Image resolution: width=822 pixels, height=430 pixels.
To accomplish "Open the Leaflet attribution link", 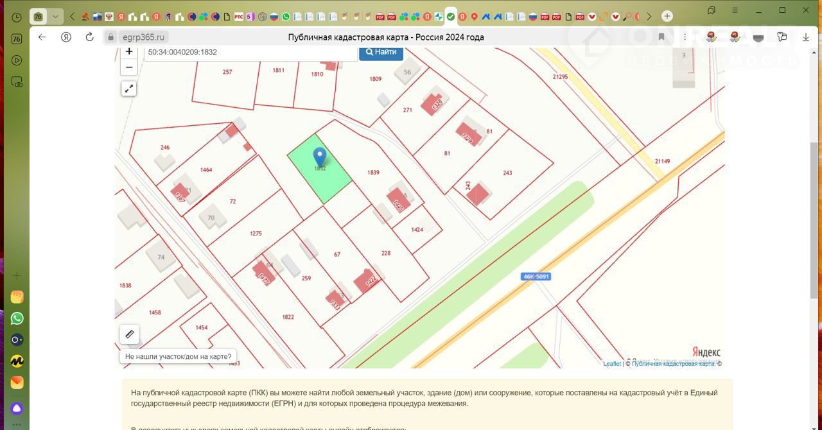I will 611,364.
